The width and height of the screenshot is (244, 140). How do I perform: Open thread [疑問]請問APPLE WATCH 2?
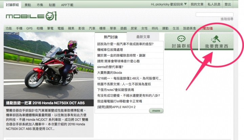point(116,107)
